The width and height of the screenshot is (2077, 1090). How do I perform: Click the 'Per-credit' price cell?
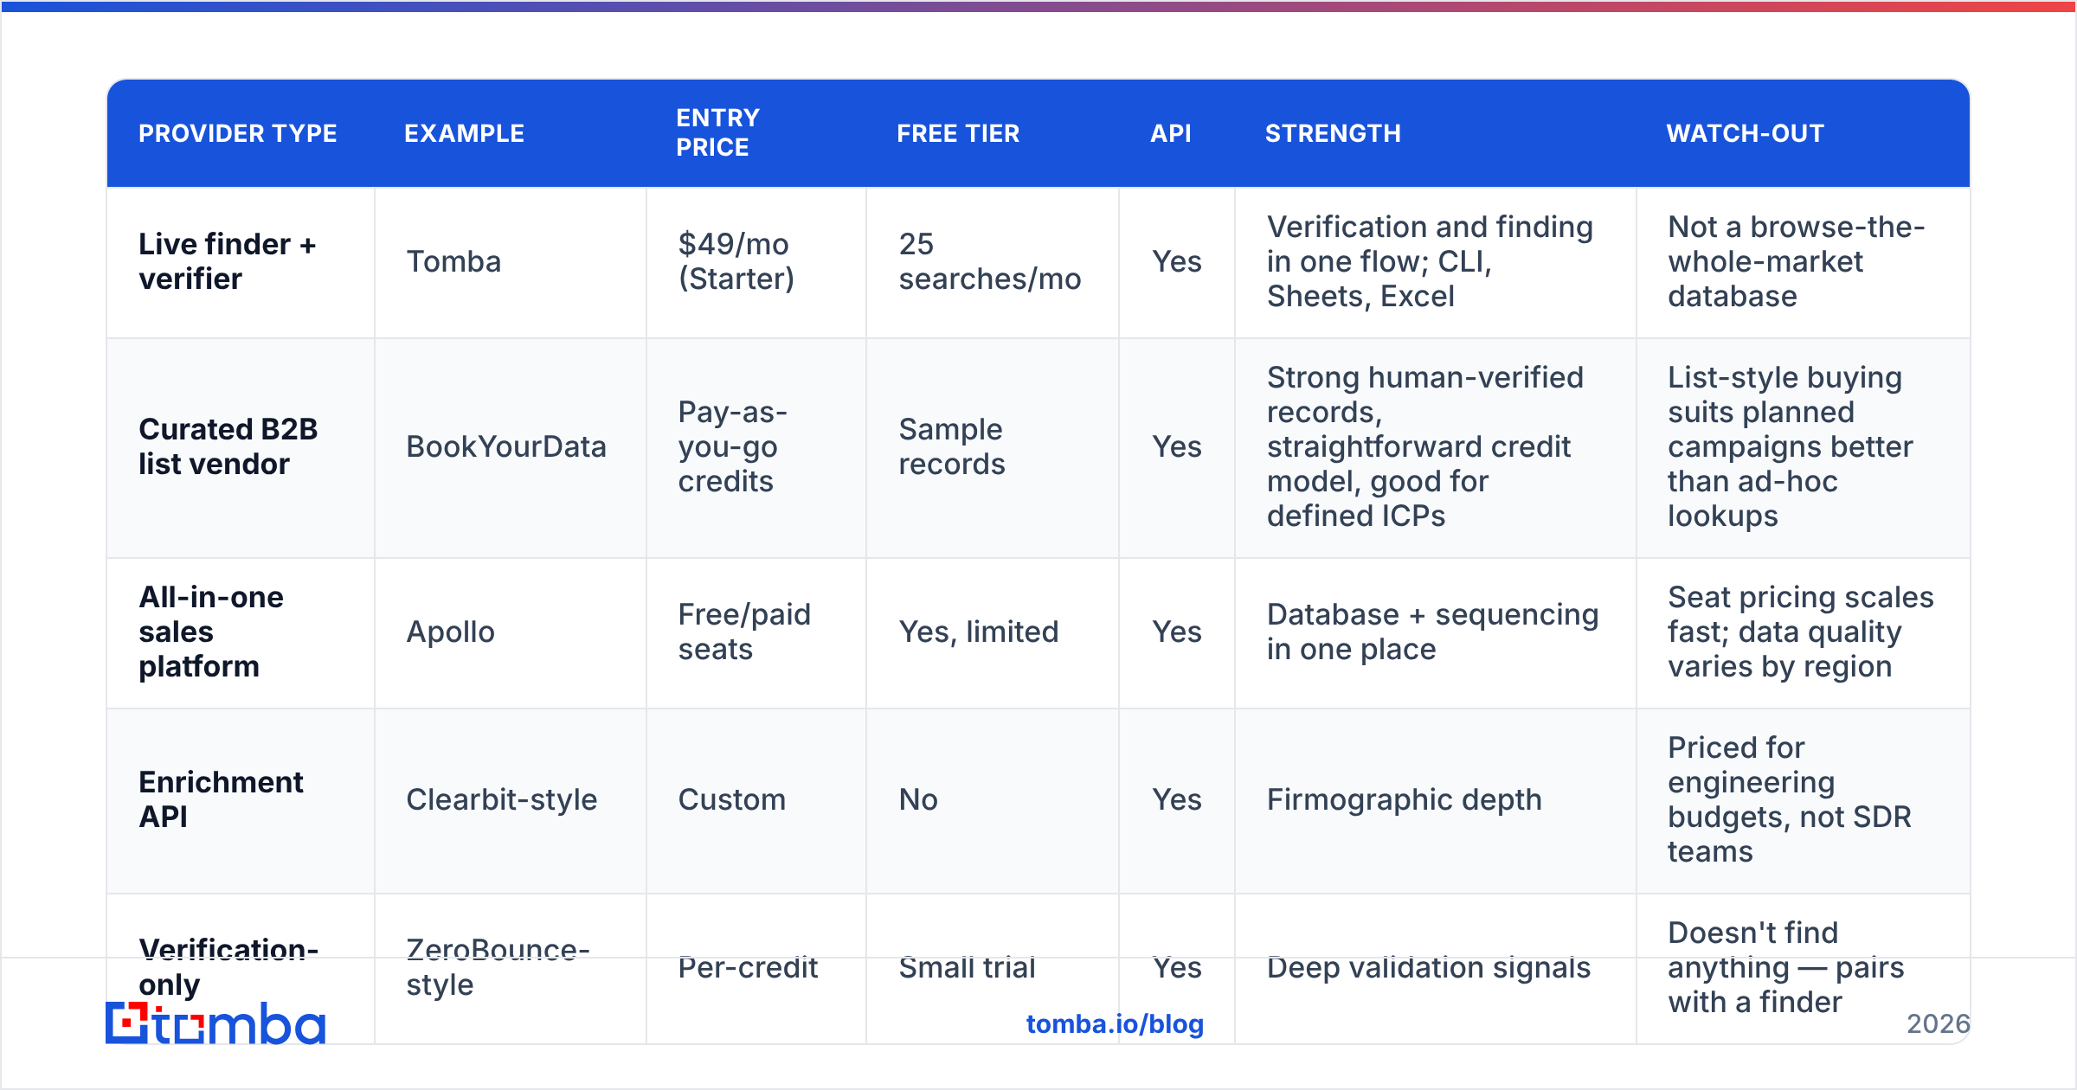click(x=756, y=968)
